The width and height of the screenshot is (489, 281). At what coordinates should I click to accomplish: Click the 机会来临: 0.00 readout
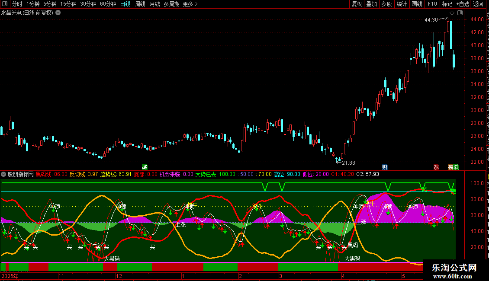pos(177,174)
